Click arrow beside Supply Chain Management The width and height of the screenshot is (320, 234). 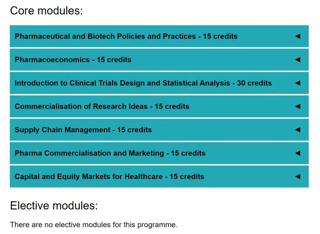pos(298,130)
